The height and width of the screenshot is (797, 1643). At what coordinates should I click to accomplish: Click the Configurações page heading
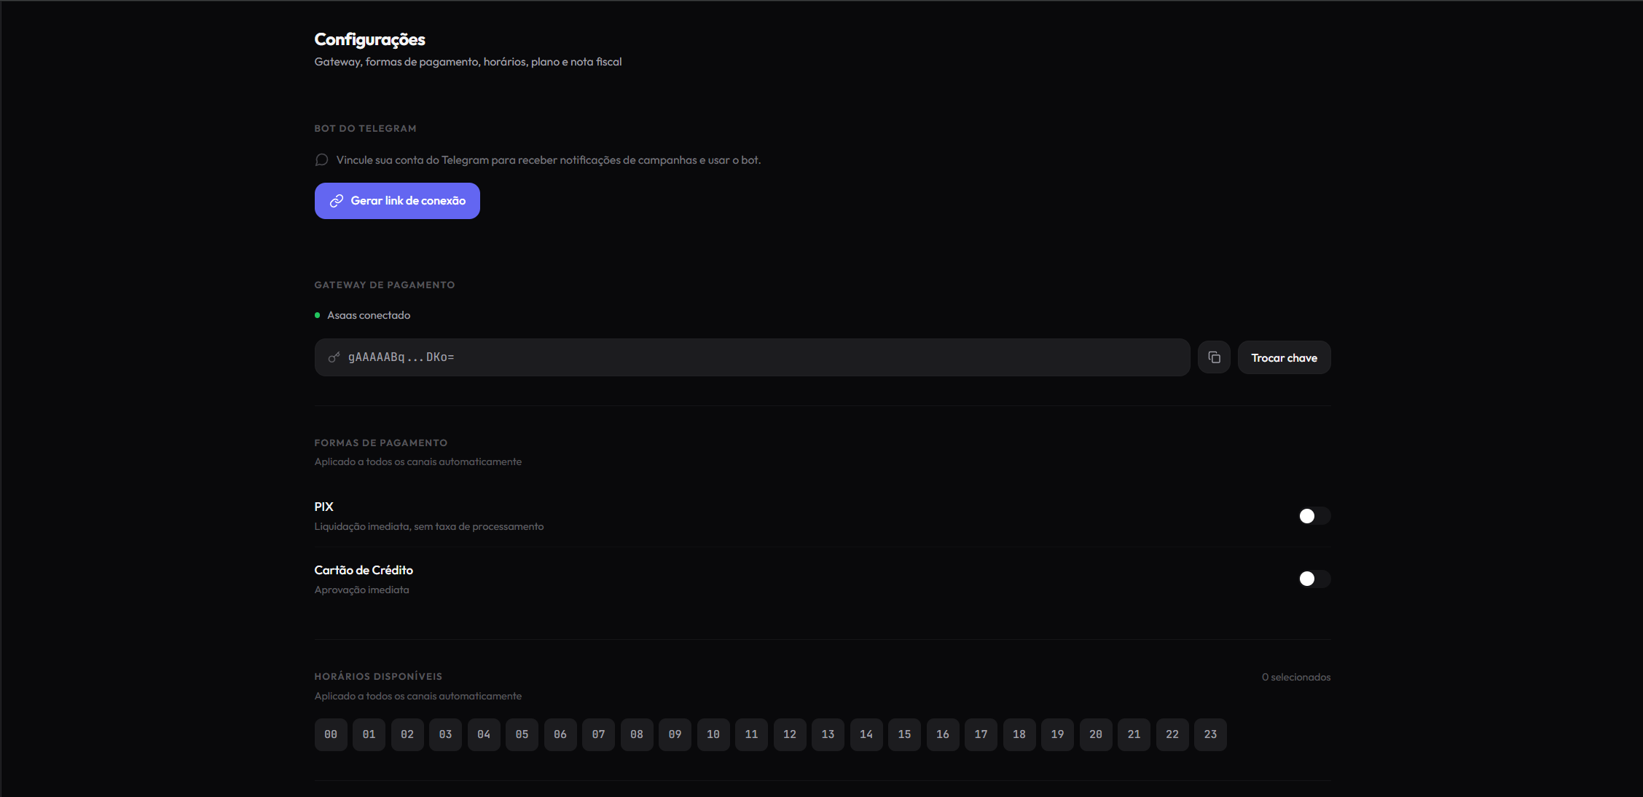[x=370, y=39]
